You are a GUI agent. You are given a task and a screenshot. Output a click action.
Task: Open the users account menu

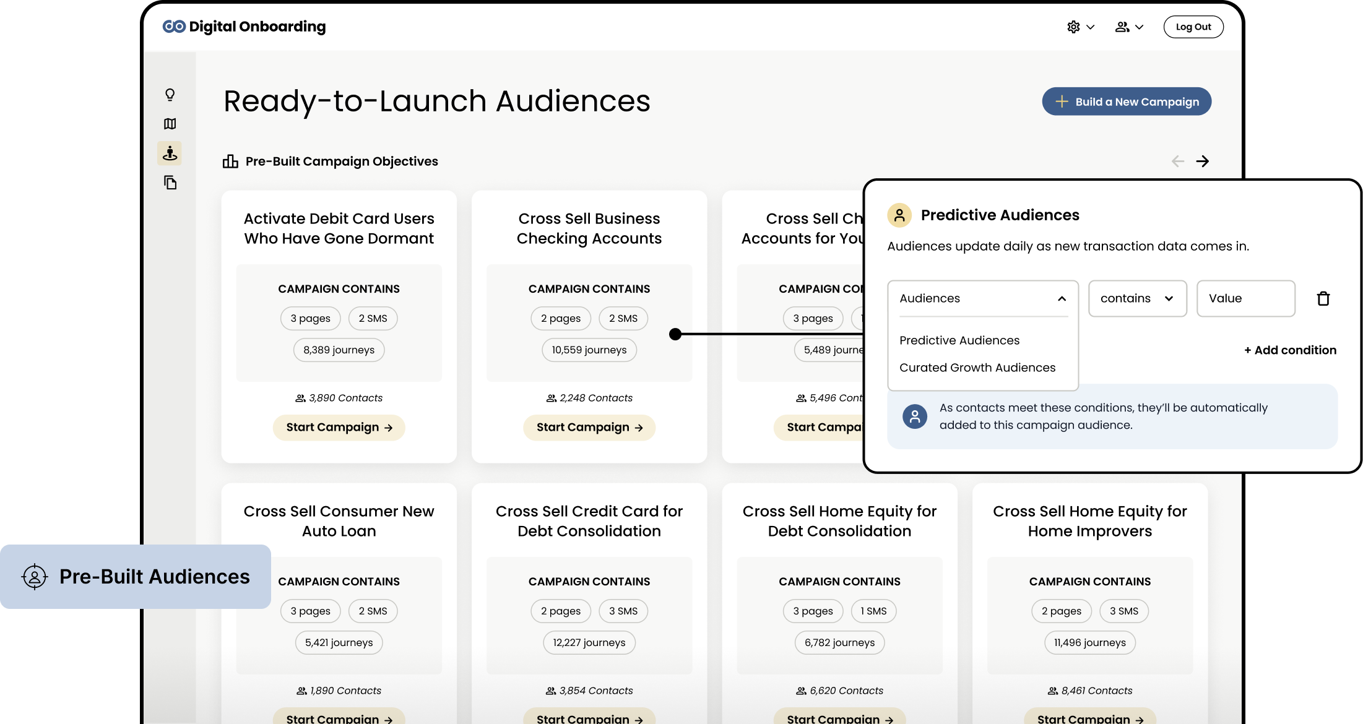[x=1129, y=27]
